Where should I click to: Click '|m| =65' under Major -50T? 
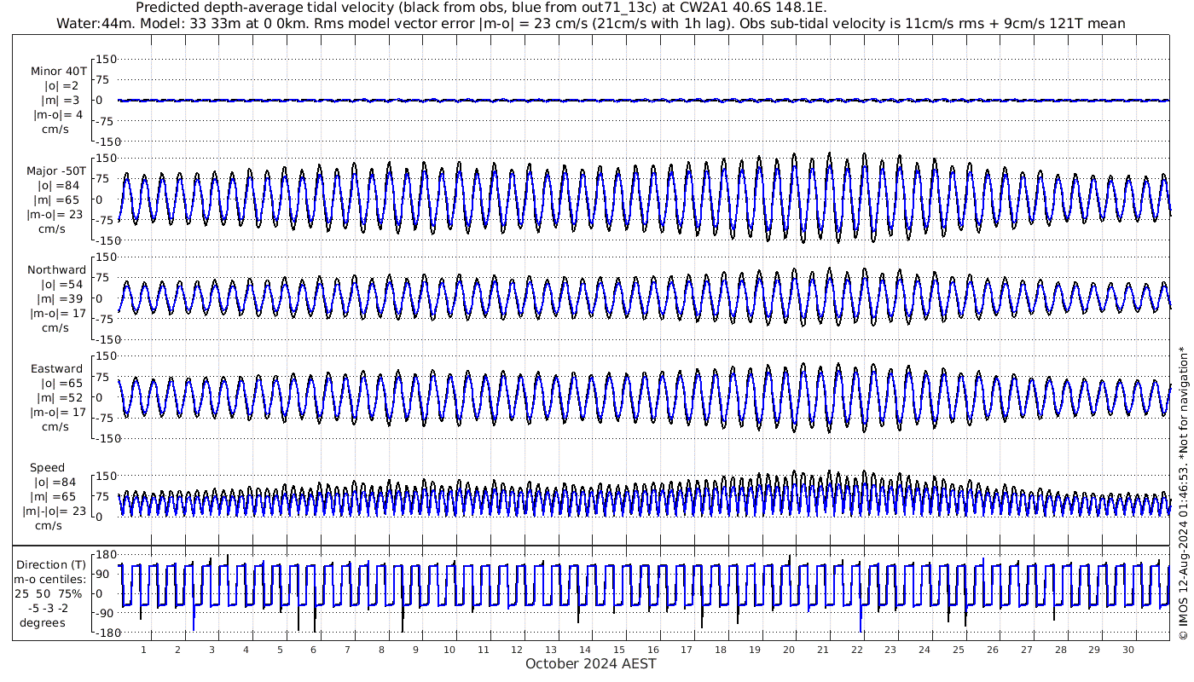tap(58, 199)
